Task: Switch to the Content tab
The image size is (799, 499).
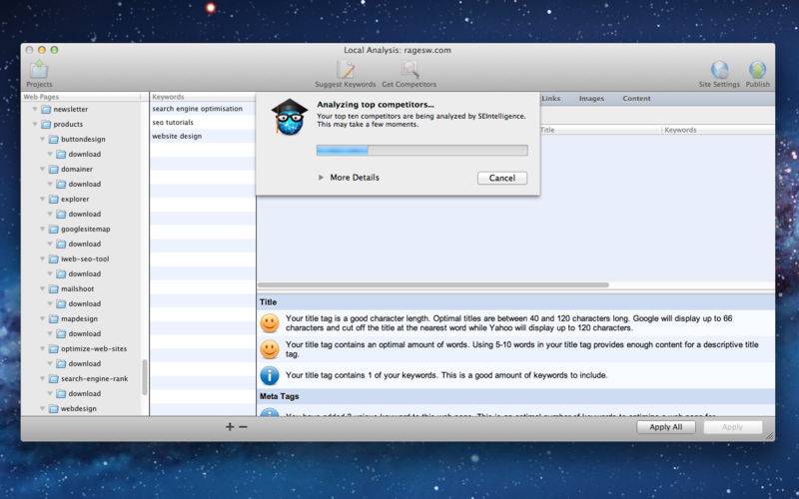Action: (x=636, y=99)
